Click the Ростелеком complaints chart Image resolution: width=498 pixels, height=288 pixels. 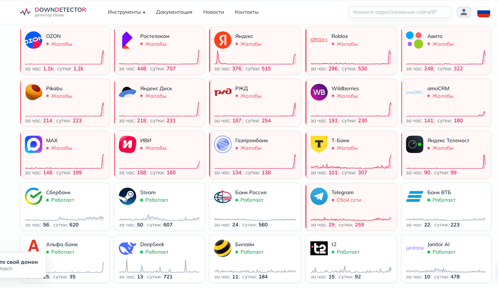159,58
